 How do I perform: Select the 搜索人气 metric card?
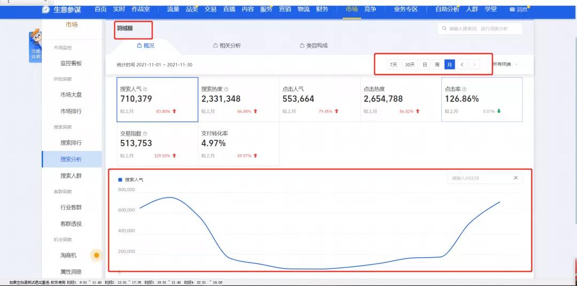point(157,100)
